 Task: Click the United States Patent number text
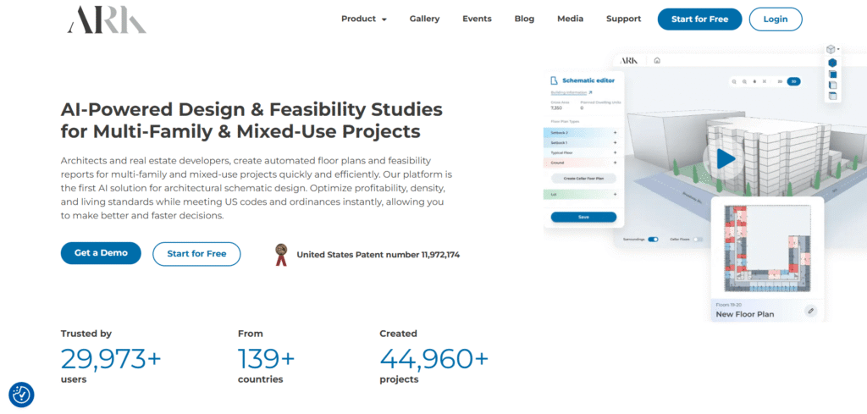coord(378,255)
